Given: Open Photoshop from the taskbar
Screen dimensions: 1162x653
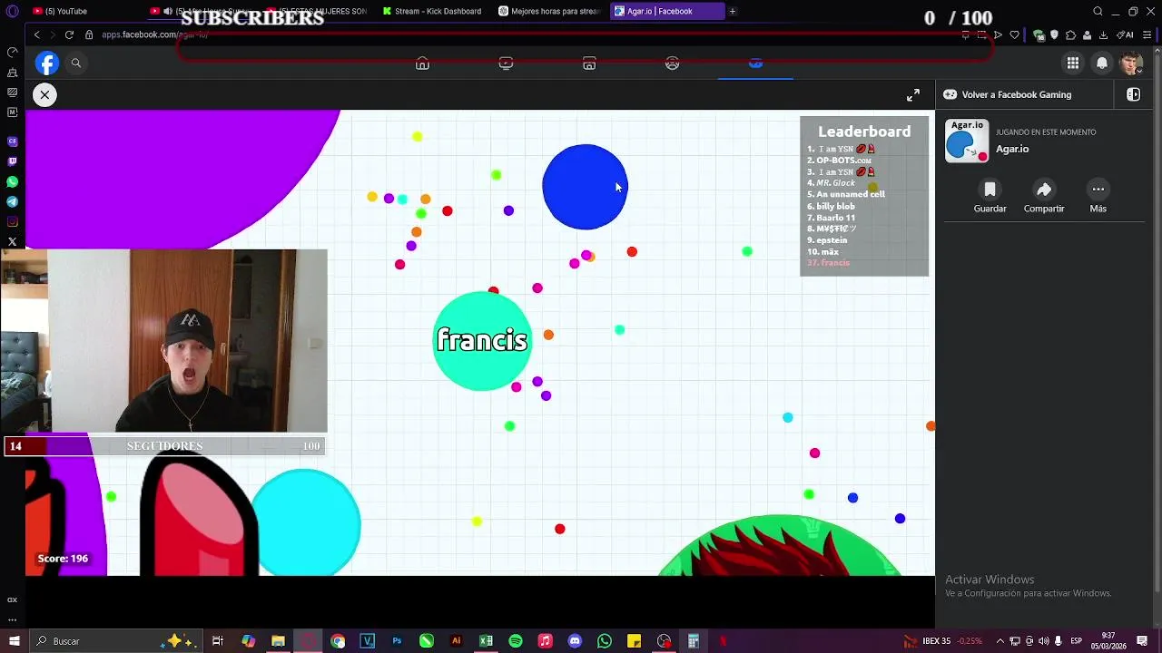Looking at the screenshot, I should pyautogui.click(x=397, y=641).
